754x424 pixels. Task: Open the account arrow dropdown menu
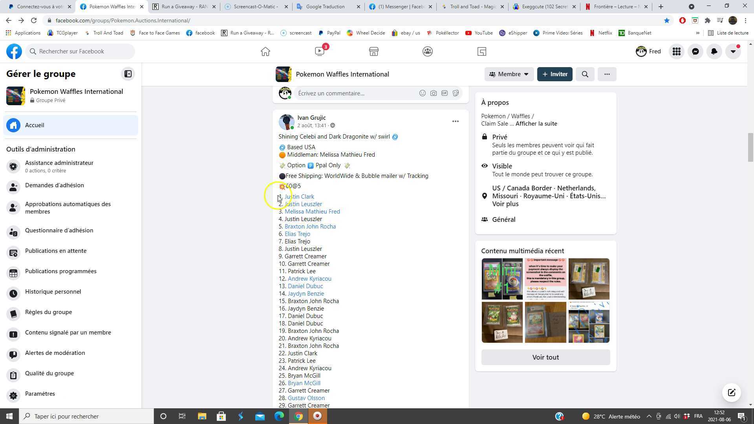pos(733,51)
